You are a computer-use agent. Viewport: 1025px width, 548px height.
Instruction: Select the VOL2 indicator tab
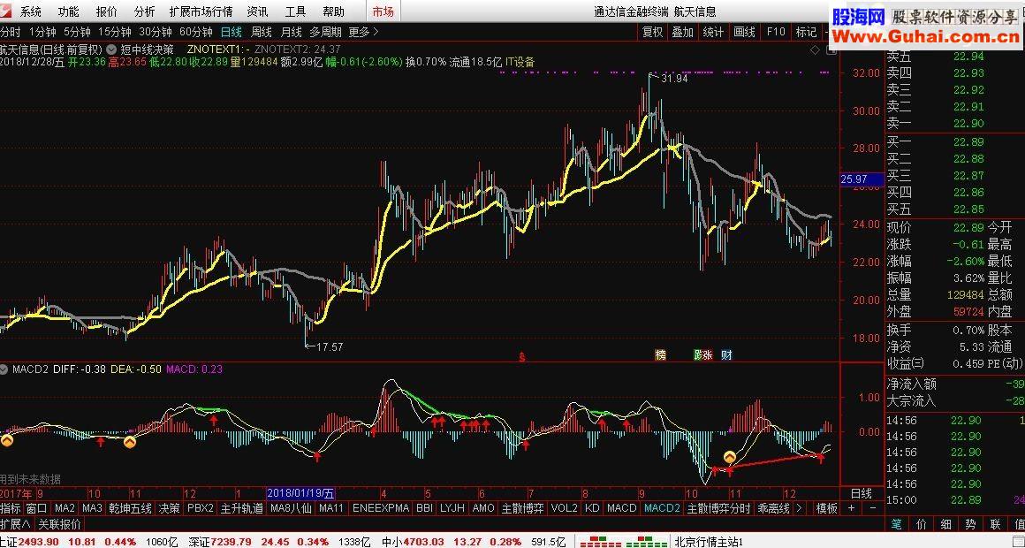coord(564,508)
